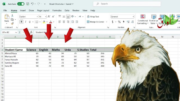
Task: Click Format as Table button
Action: pos(154,19)
